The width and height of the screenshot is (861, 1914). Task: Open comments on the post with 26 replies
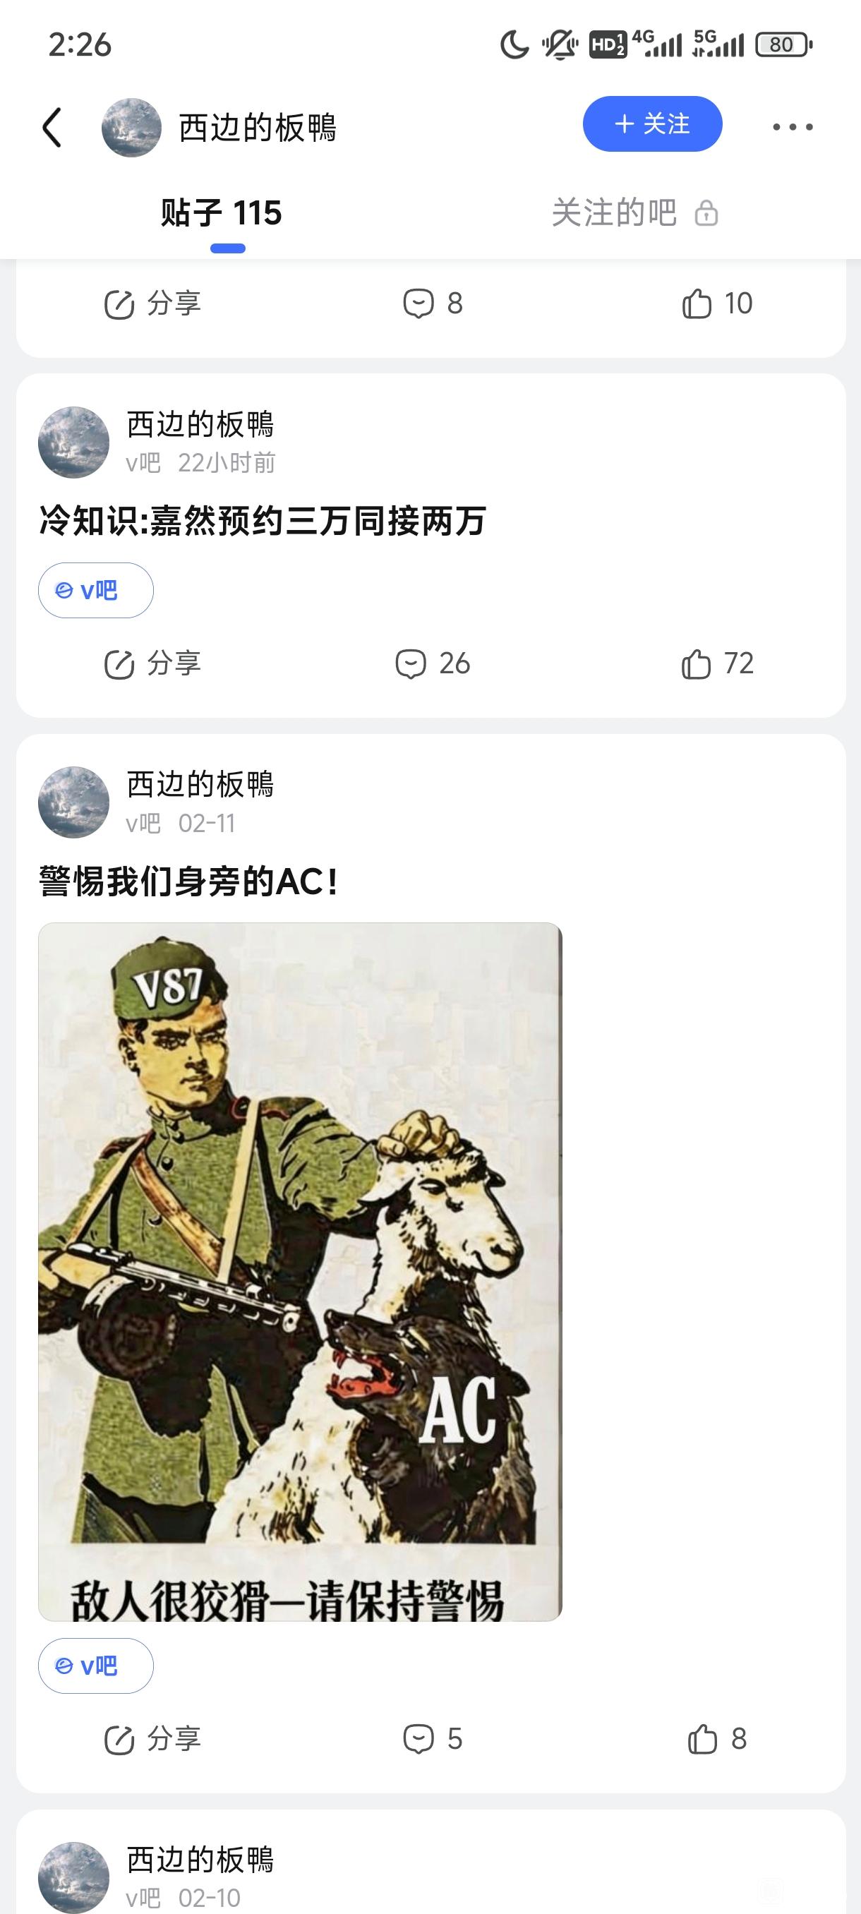click(x=433, y=663)
